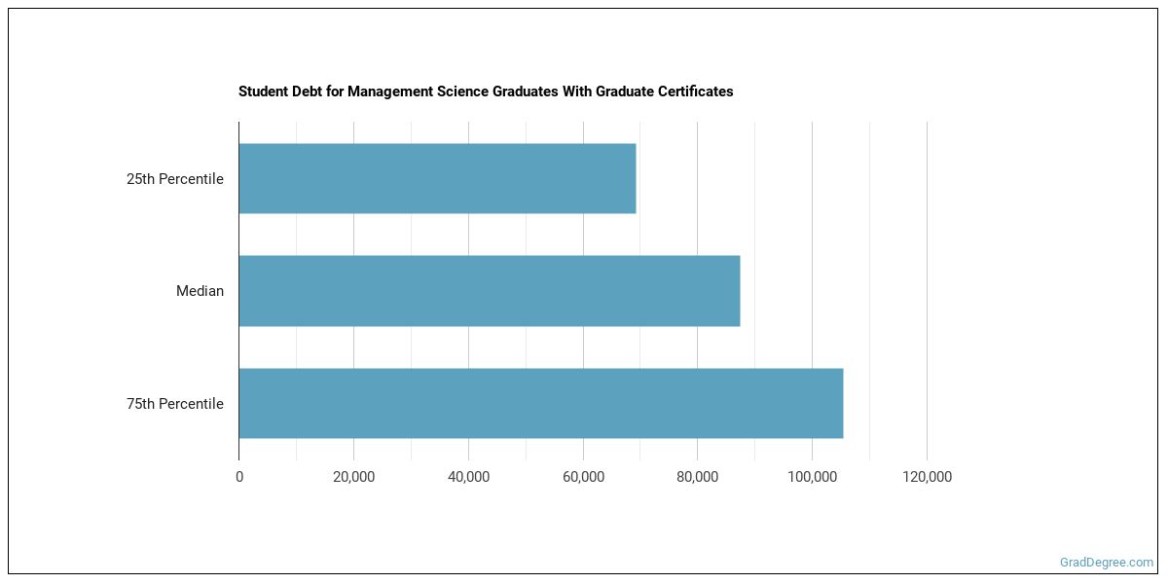Select the '20,000' x-axis tick label
Viewport: 1168px width, 584px height.
click(x=353, y=477)
